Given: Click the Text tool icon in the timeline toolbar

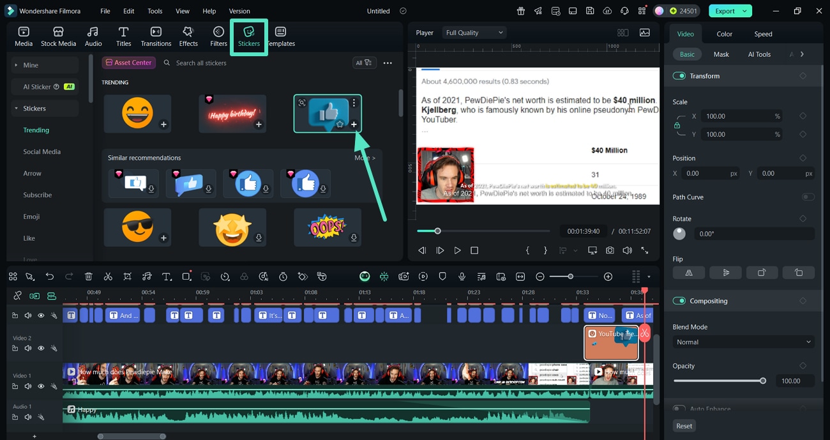Looking at the screenshot, I should 167,277.
